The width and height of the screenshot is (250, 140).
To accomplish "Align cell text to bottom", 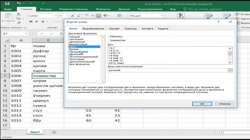I will [98, 16].
